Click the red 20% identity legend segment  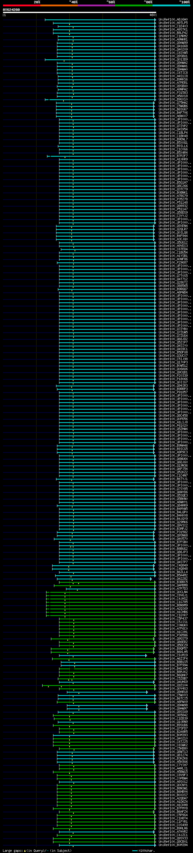(21, 6)
